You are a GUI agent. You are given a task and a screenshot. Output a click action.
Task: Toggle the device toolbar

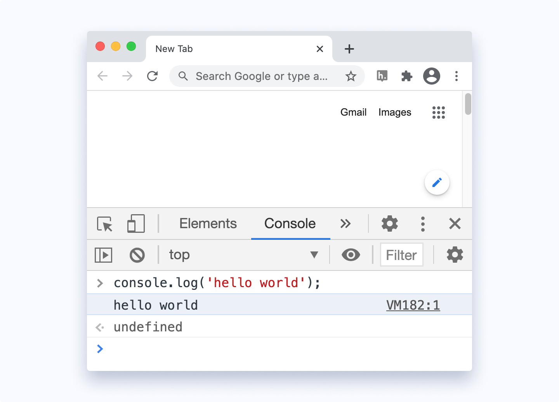135,224
